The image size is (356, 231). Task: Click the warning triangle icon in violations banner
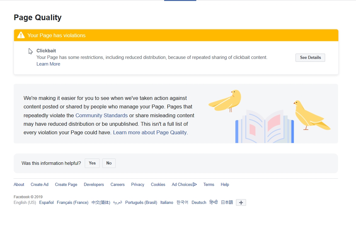point(21,35)
